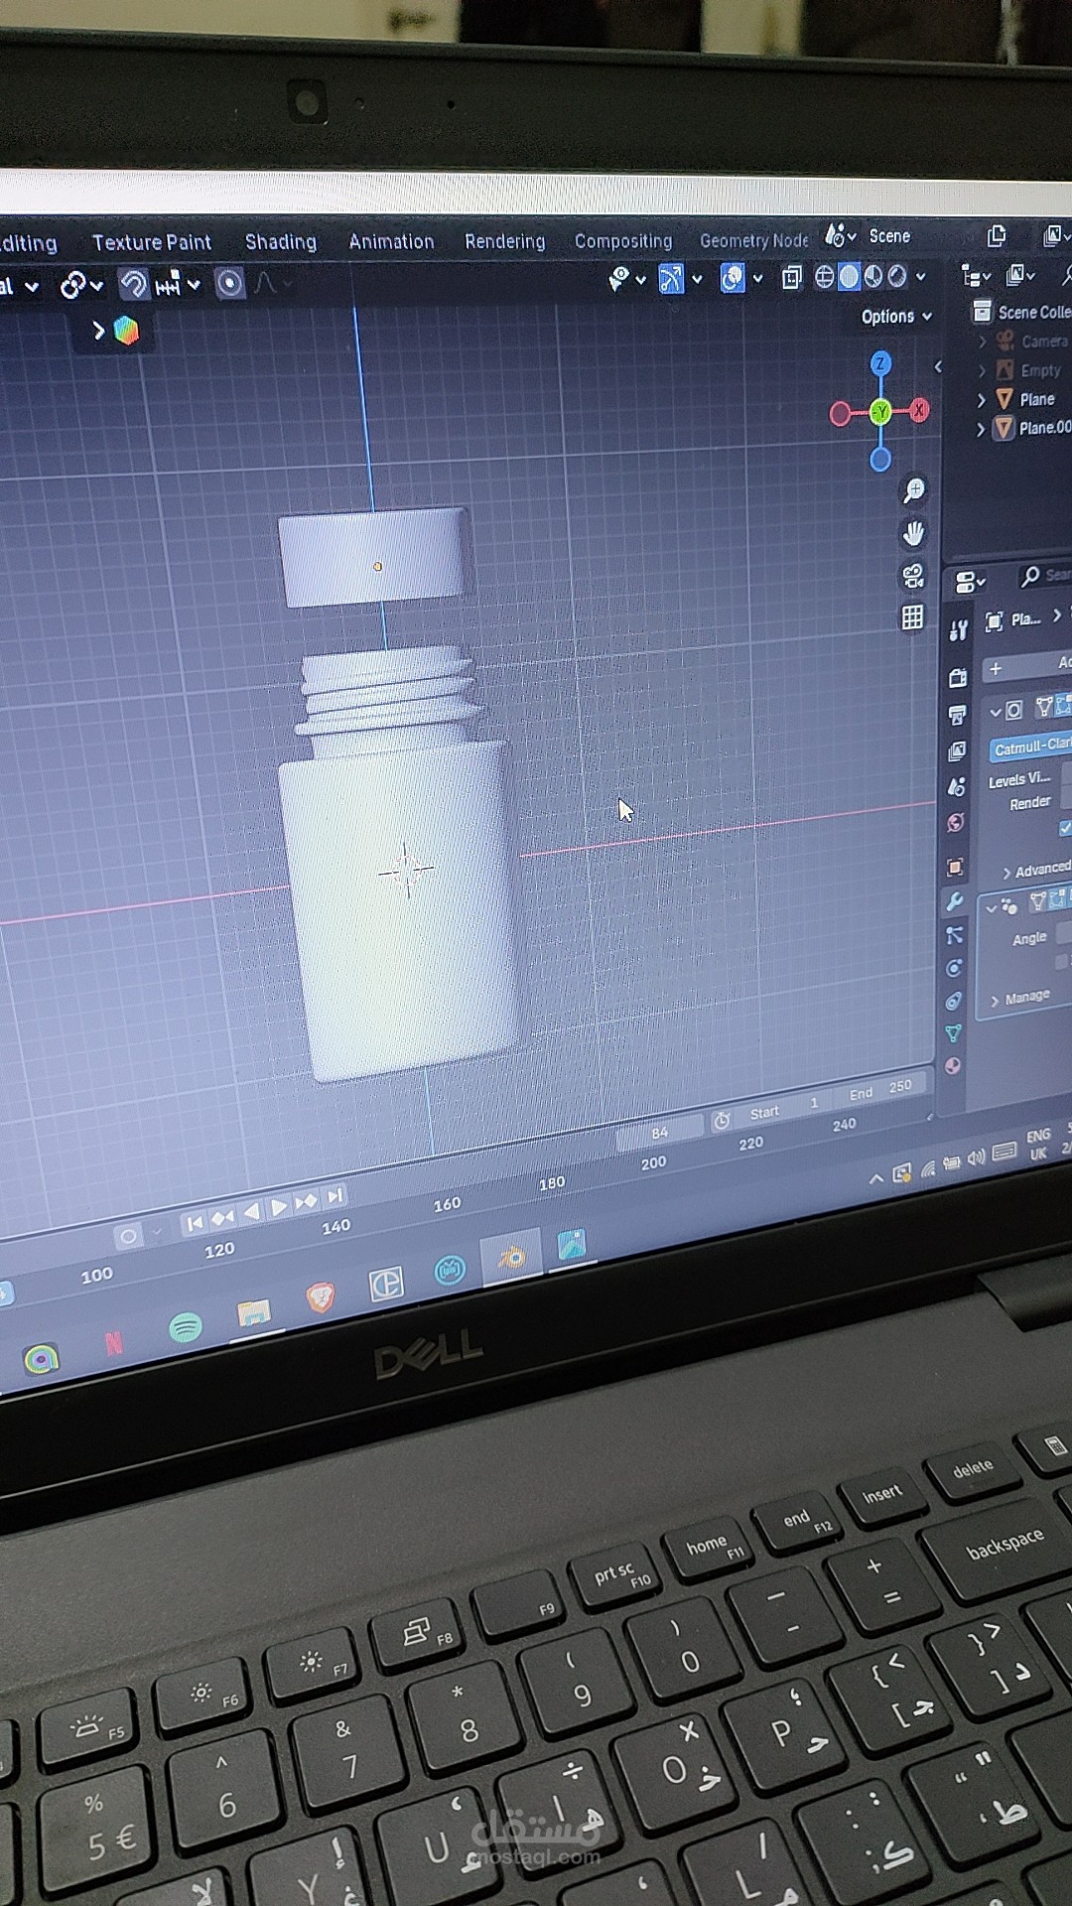Viewport: 1072px width, 1906px height.
Task: Click the zoom magnifier viewport icon
Action: 913,489
